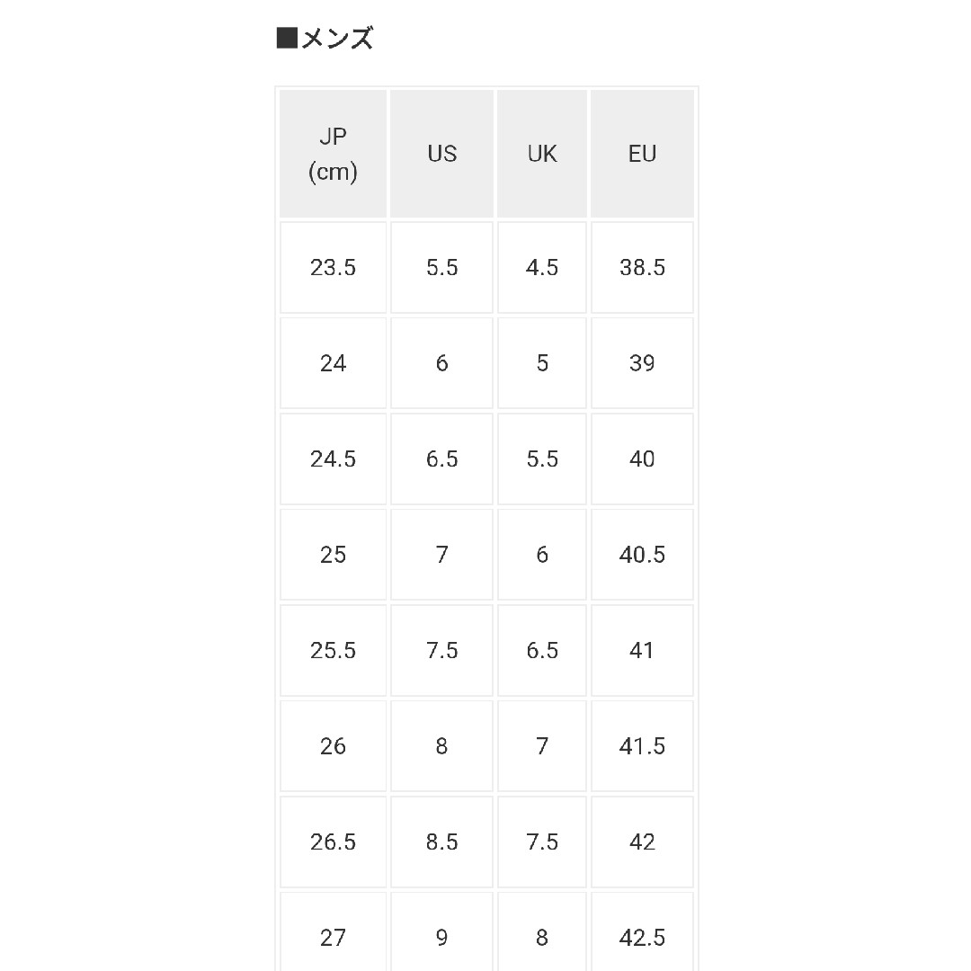Click the UK column header
Viewport: 971px width, 971px height.
pos(542,154)
